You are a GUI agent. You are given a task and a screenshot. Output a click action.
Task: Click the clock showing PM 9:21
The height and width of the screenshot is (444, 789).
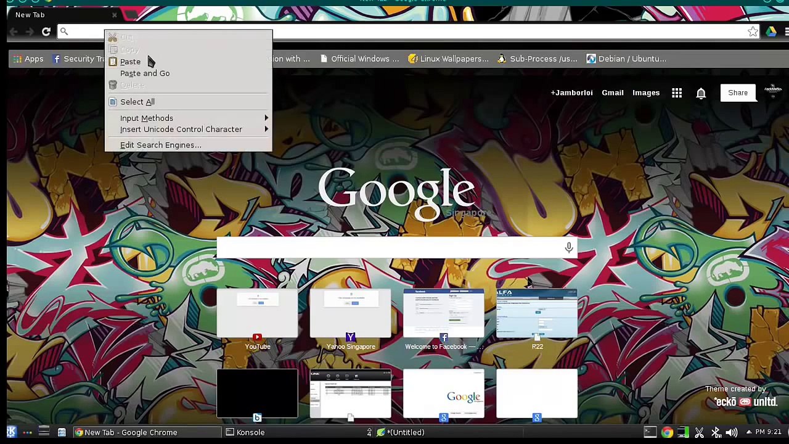coord(768,432)
